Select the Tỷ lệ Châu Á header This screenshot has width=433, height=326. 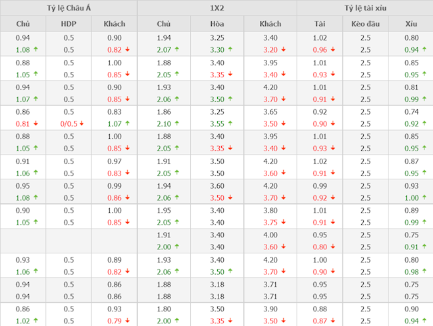[69, 8]
